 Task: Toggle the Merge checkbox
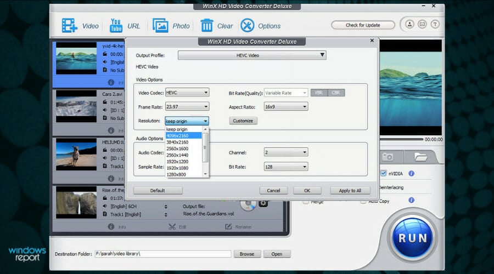tap(306, 202)
